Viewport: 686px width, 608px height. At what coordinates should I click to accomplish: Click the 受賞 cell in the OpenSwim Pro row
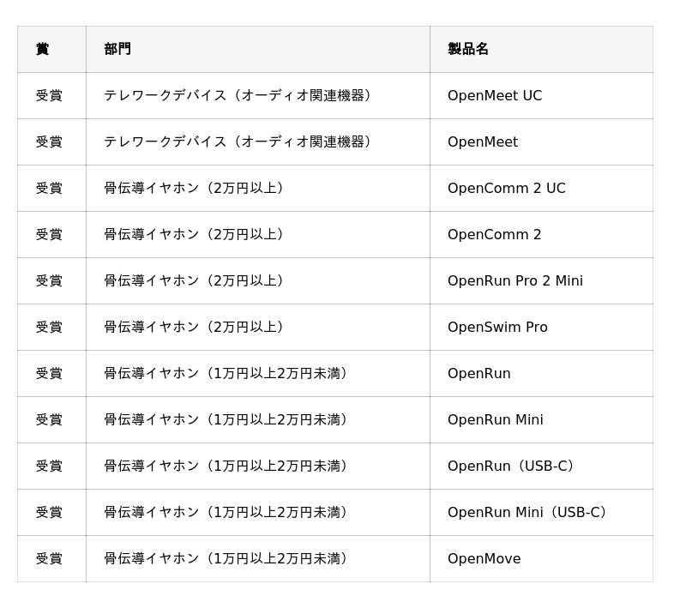pos(49,327)
